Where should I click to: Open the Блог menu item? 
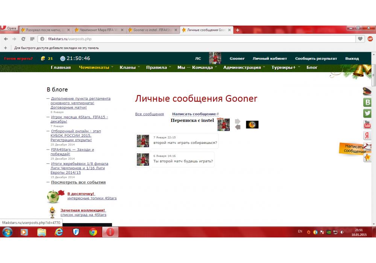point(312,68)
